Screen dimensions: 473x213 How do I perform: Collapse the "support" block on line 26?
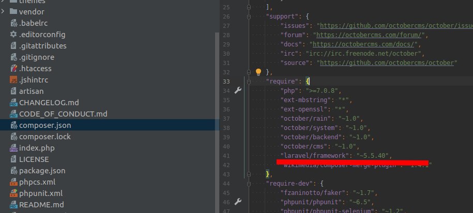click(249, 17)
